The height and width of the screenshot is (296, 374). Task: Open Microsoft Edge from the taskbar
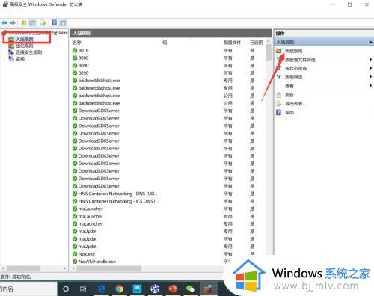coord(102,289)
